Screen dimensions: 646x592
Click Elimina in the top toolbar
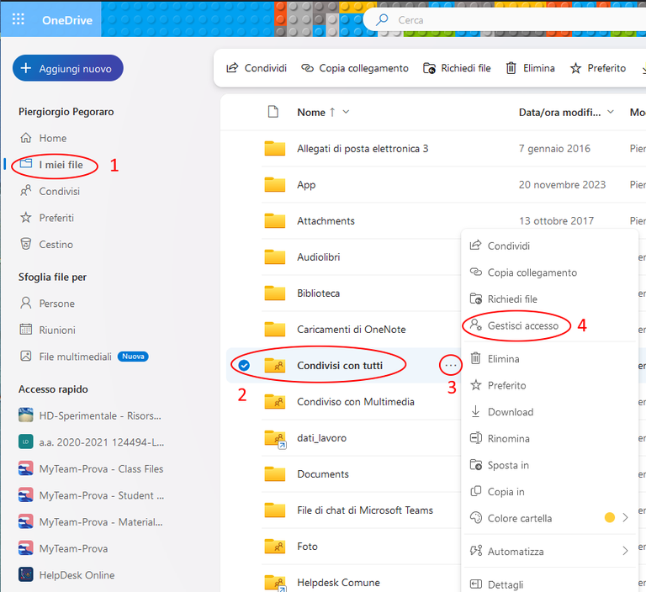click(x=530, y=68)
